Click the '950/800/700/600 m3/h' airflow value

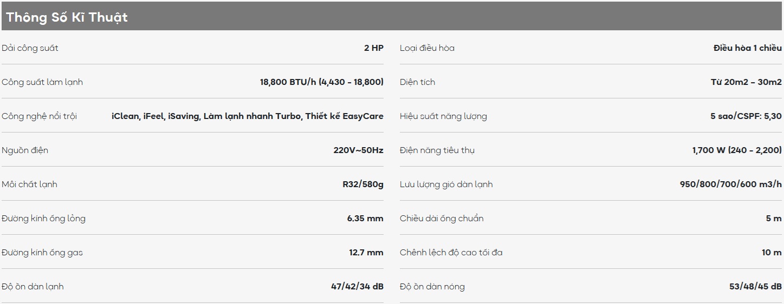coord(731,184)
